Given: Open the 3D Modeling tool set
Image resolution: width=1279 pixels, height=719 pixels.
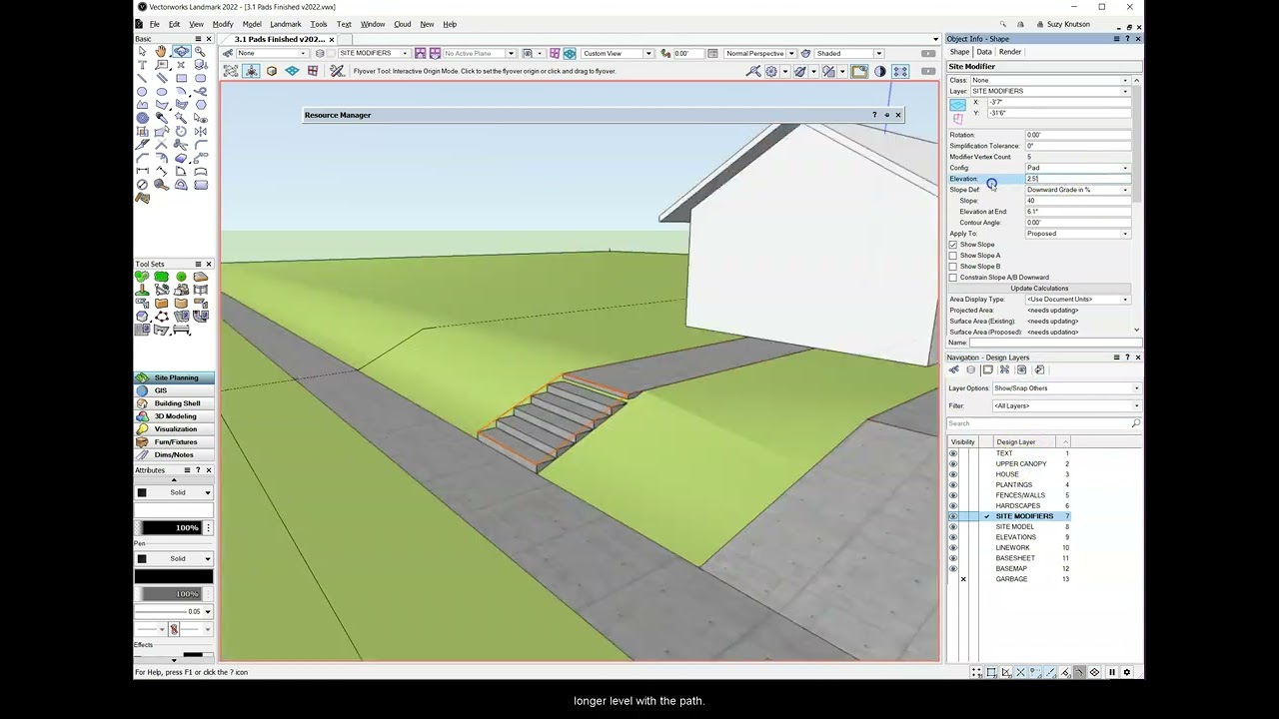Looking at the screenshot, I should (x=175, y=416).
